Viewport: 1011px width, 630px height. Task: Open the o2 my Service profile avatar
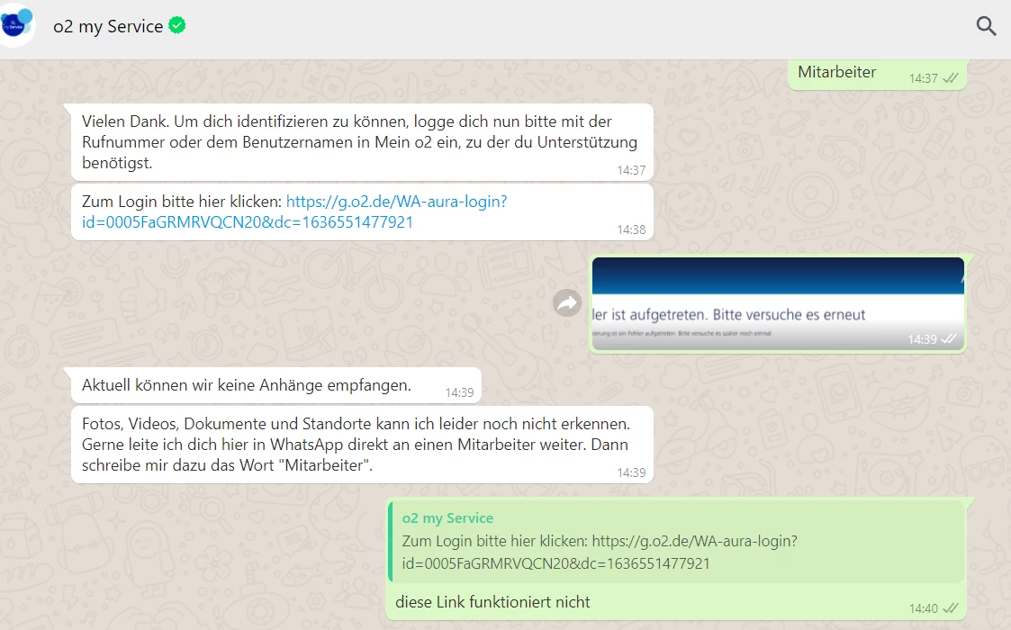(x=15, y=24)
